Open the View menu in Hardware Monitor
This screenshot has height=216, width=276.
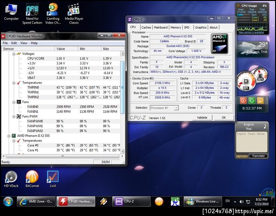(x=24, y=43)
